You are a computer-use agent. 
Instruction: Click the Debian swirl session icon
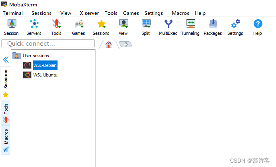point(27,65)
